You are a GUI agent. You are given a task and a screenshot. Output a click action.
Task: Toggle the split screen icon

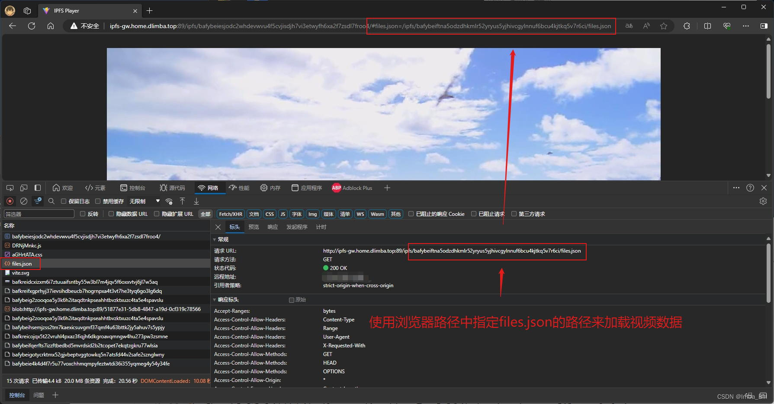point(708,26)
